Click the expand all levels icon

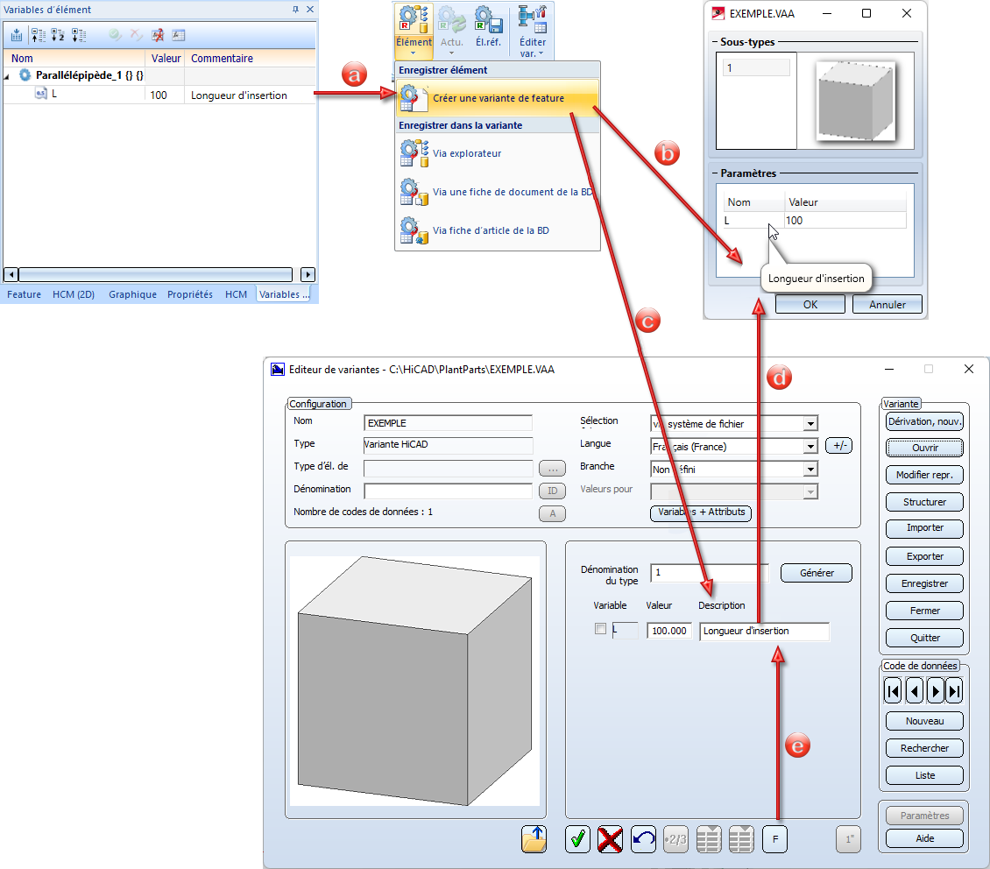click(78, 35)
